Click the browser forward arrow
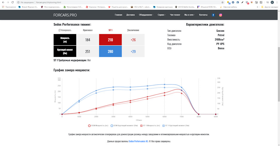 8,2
